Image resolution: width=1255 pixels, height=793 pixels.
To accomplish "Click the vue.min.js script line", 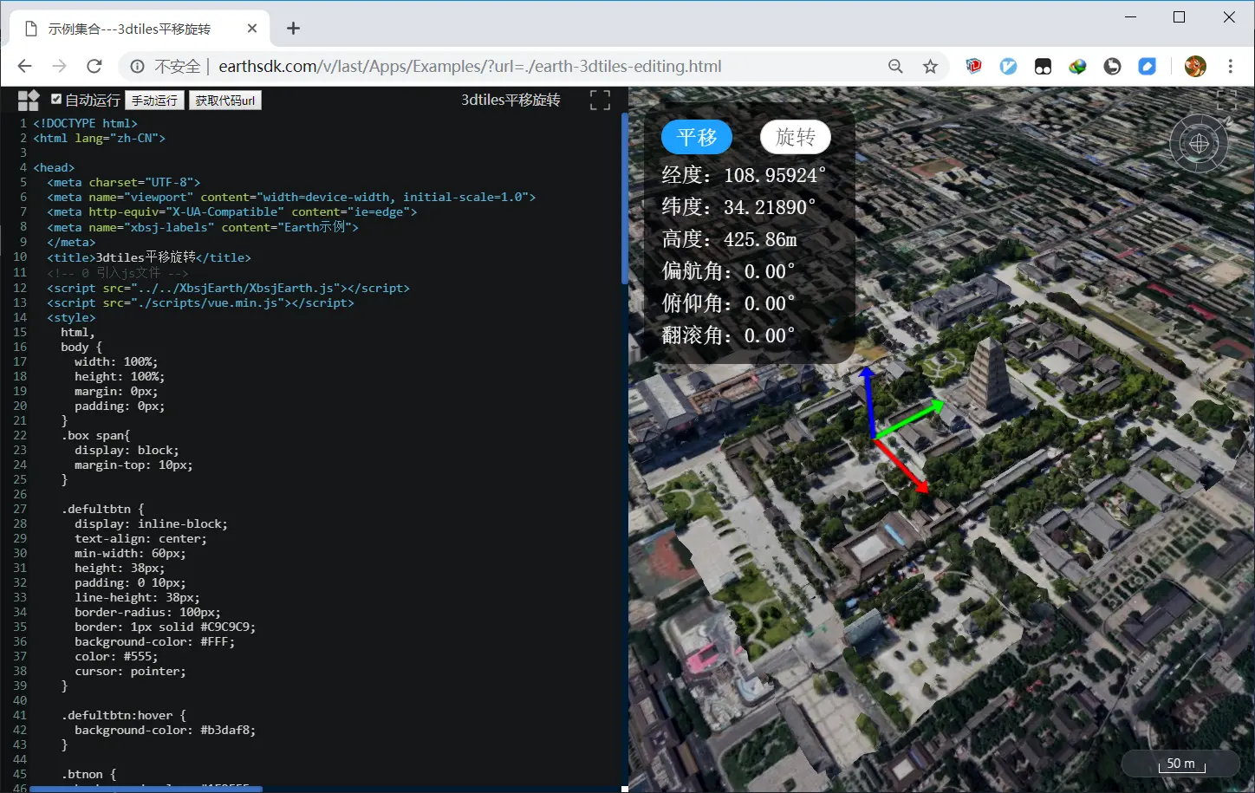I will [200, 302].
